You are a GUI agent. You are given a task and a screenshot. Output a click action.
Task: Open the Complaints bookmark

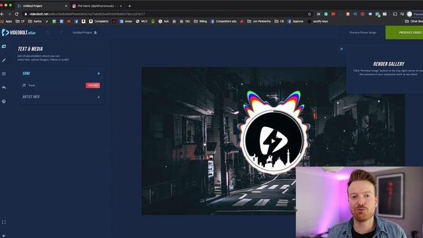click(99, 21)
